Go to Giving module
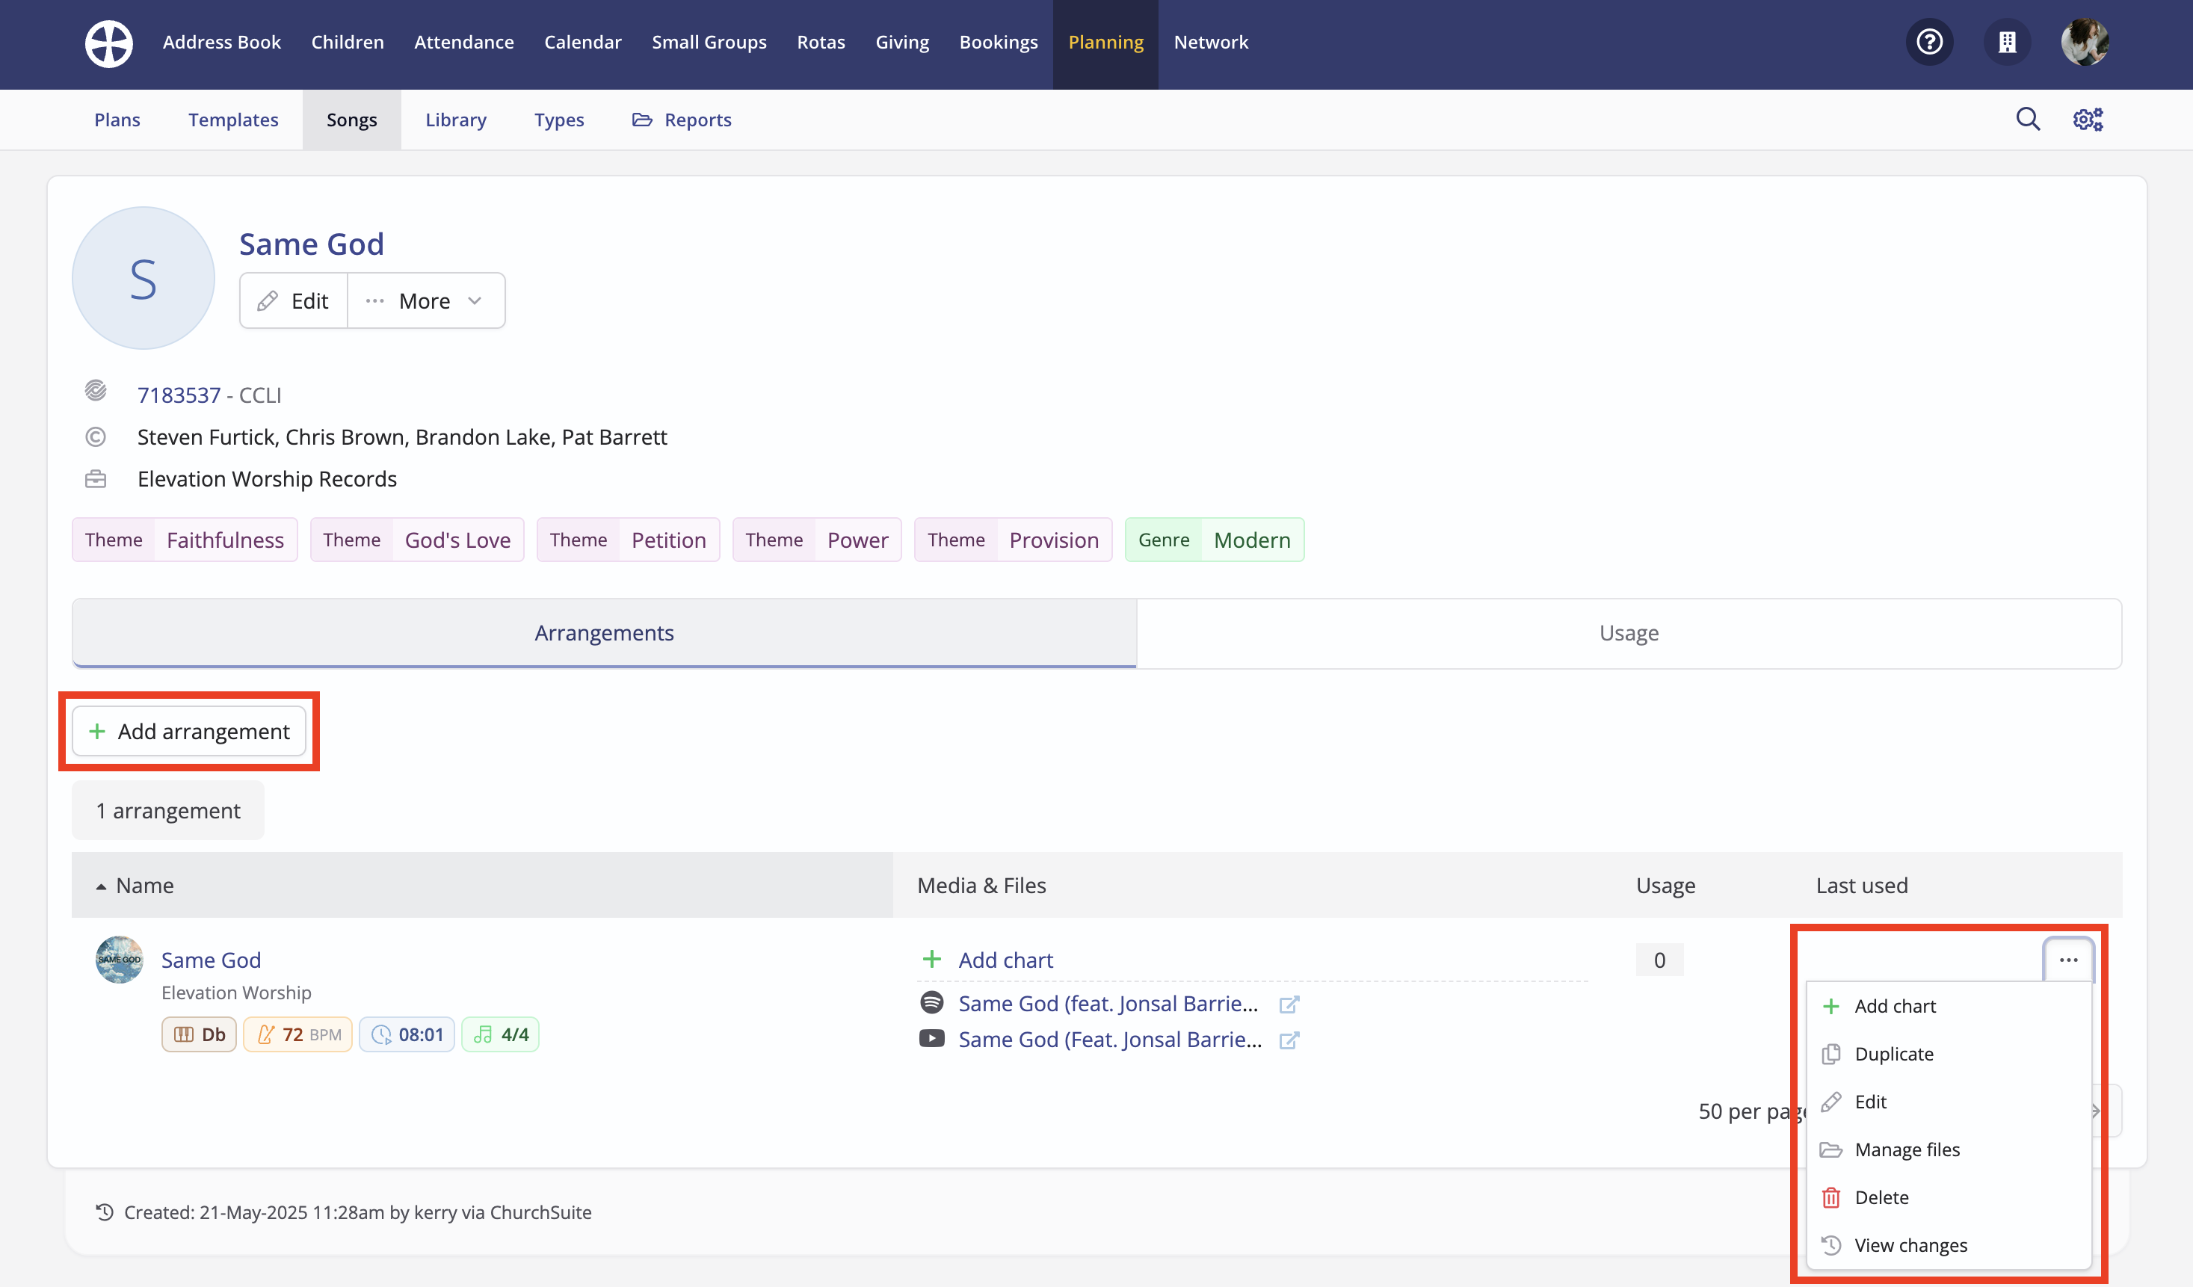Viewport: 2193px width, 1287px height. coord(901,42)
